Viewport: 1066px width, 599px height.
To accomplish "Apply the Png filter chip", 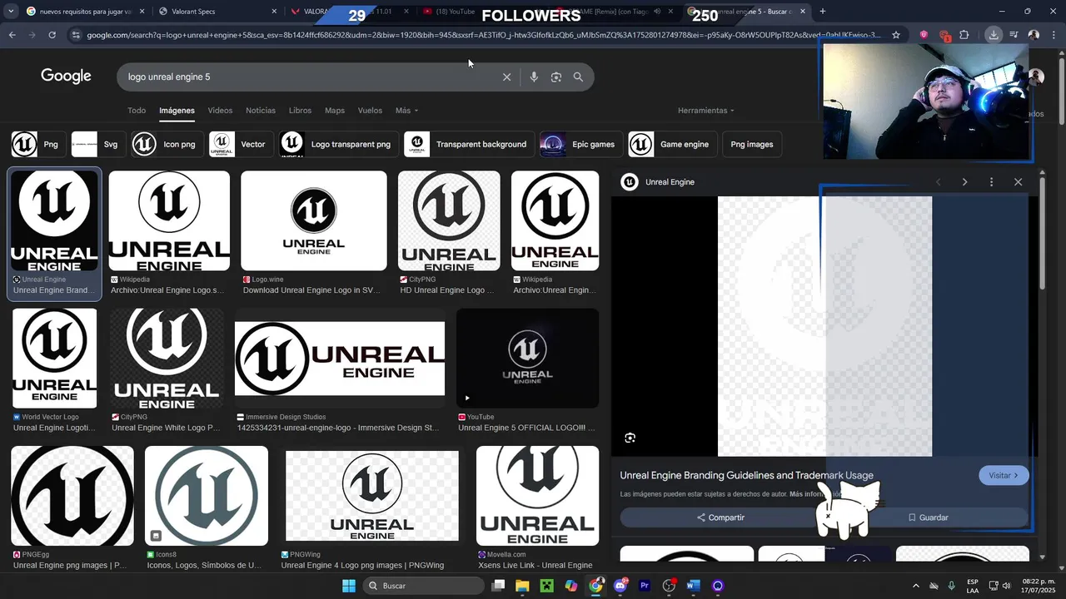I will (37, 144).
